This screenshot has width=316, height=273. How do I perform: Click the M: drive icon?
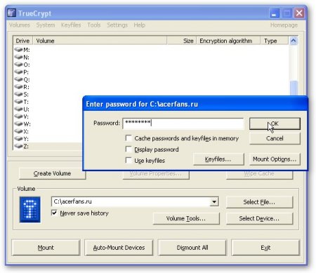point(18,50)
